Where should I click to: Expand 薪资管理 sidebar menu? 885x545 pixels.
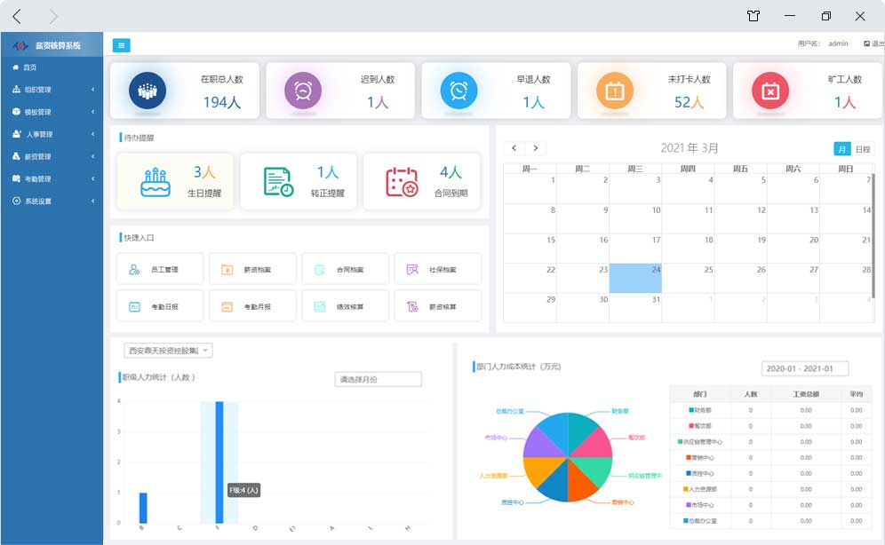(52, 156)
